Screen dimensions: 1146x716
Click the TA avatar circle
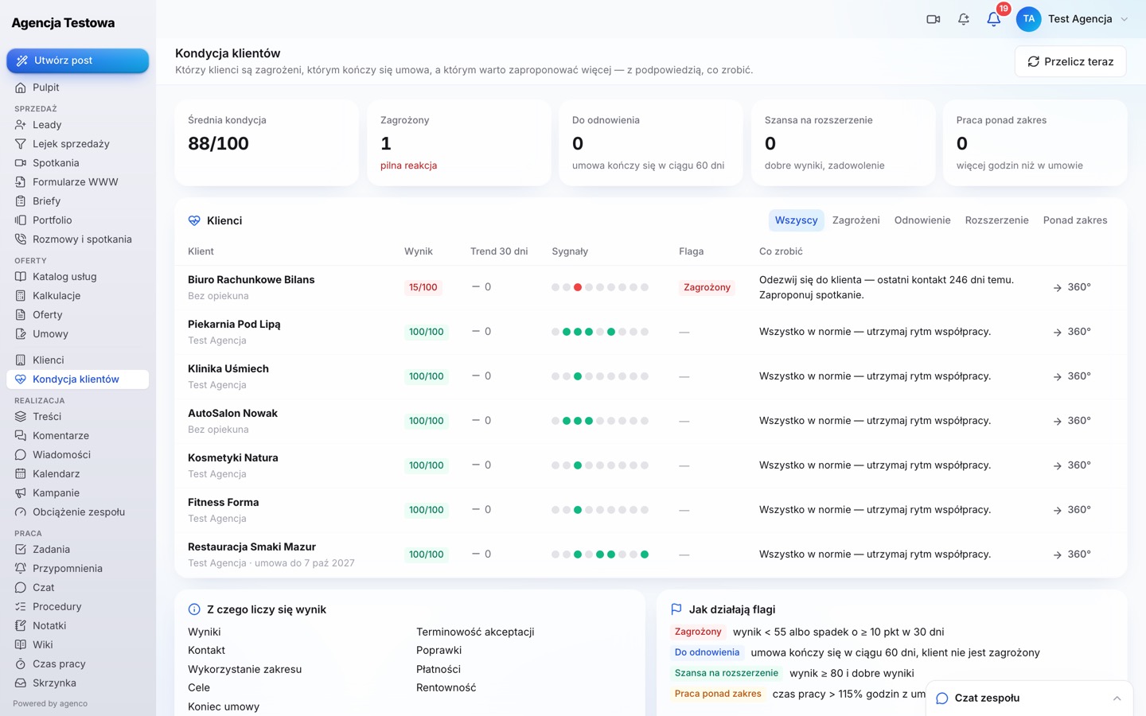tap(1029, 19)
